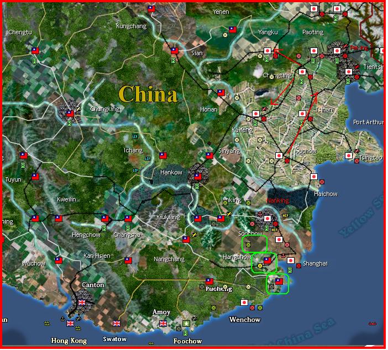The image size is (388, 350).
Task: Click the Japanese flag next to Shanghai
Action: [291, 260]
